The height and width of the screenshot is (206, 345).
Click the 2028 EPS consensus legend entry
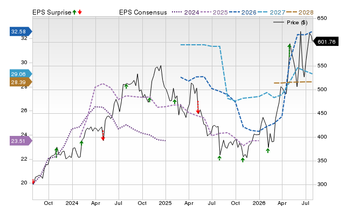coord(300,12)
